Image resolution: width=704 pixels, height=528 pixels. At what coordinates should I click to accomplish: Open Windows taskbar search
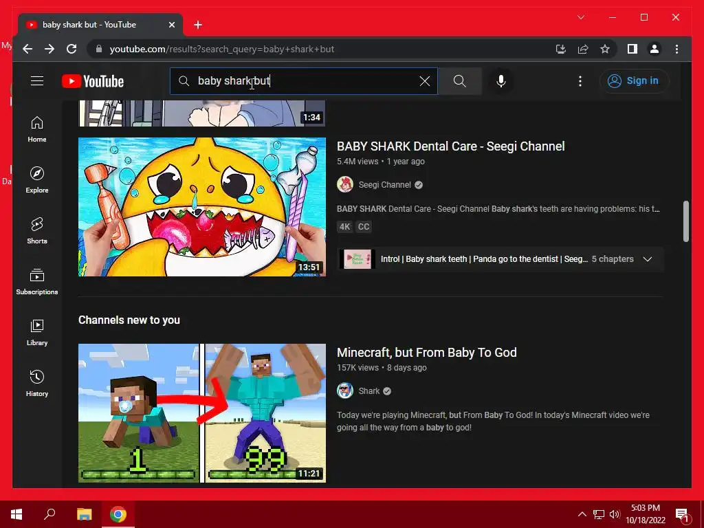point(49,514)
